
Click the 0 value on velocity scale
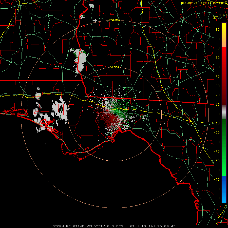(219, 114)
